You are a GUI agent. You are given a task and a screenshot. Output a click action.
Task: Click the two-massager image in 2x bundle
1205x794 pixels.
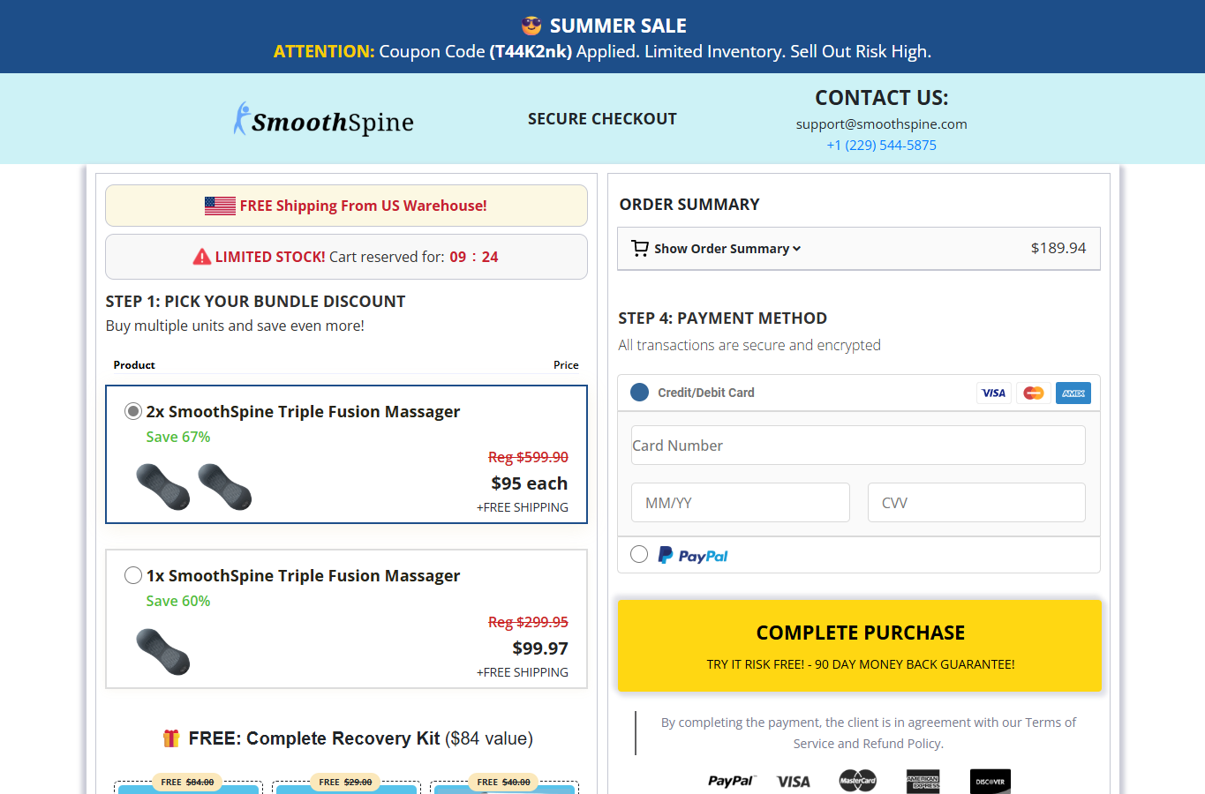pos(194,487)
